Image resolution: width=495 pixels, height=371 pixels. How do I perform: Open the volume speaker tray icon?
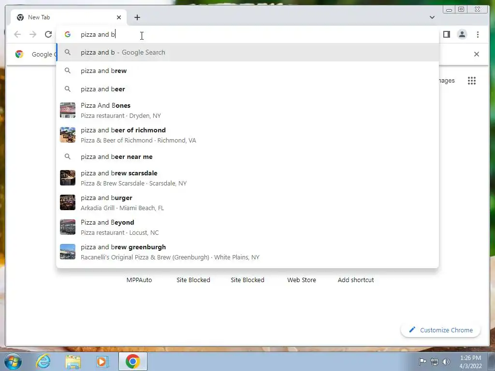(x=446, y=362)
